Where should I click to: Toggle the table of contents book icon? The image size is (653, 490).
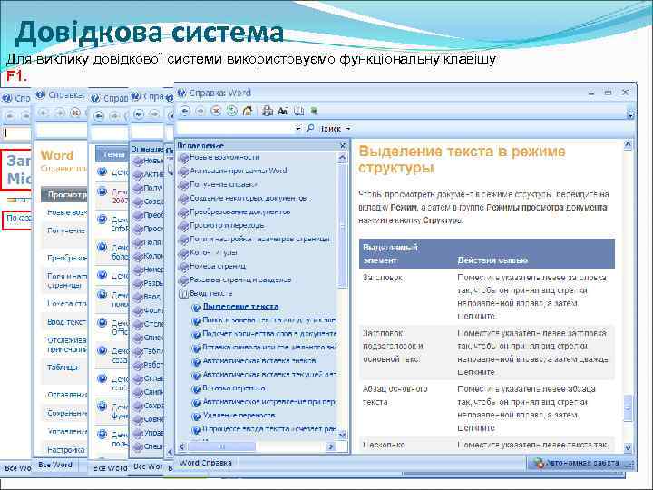[298, 111]
